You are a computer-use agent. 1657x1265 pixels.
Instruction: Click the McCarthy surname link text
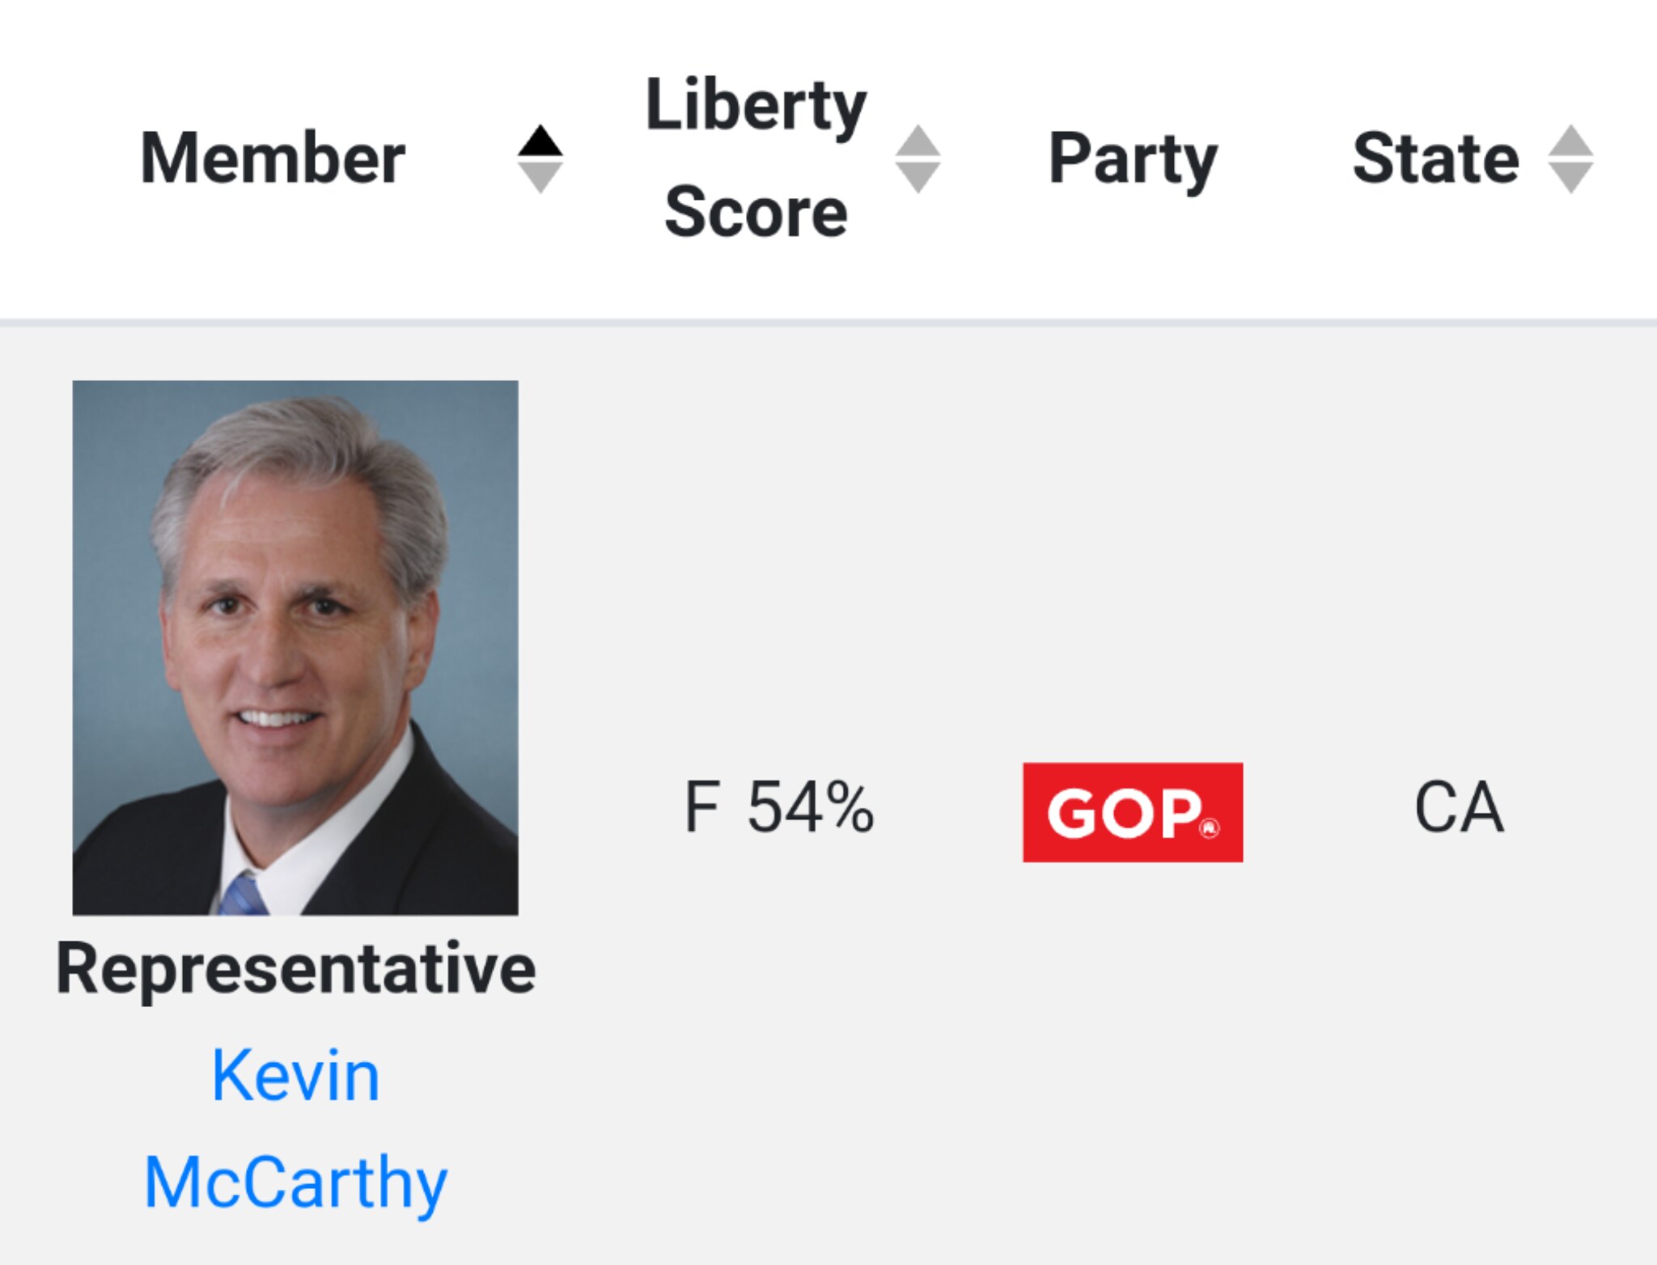click(x=295, y=1182)
